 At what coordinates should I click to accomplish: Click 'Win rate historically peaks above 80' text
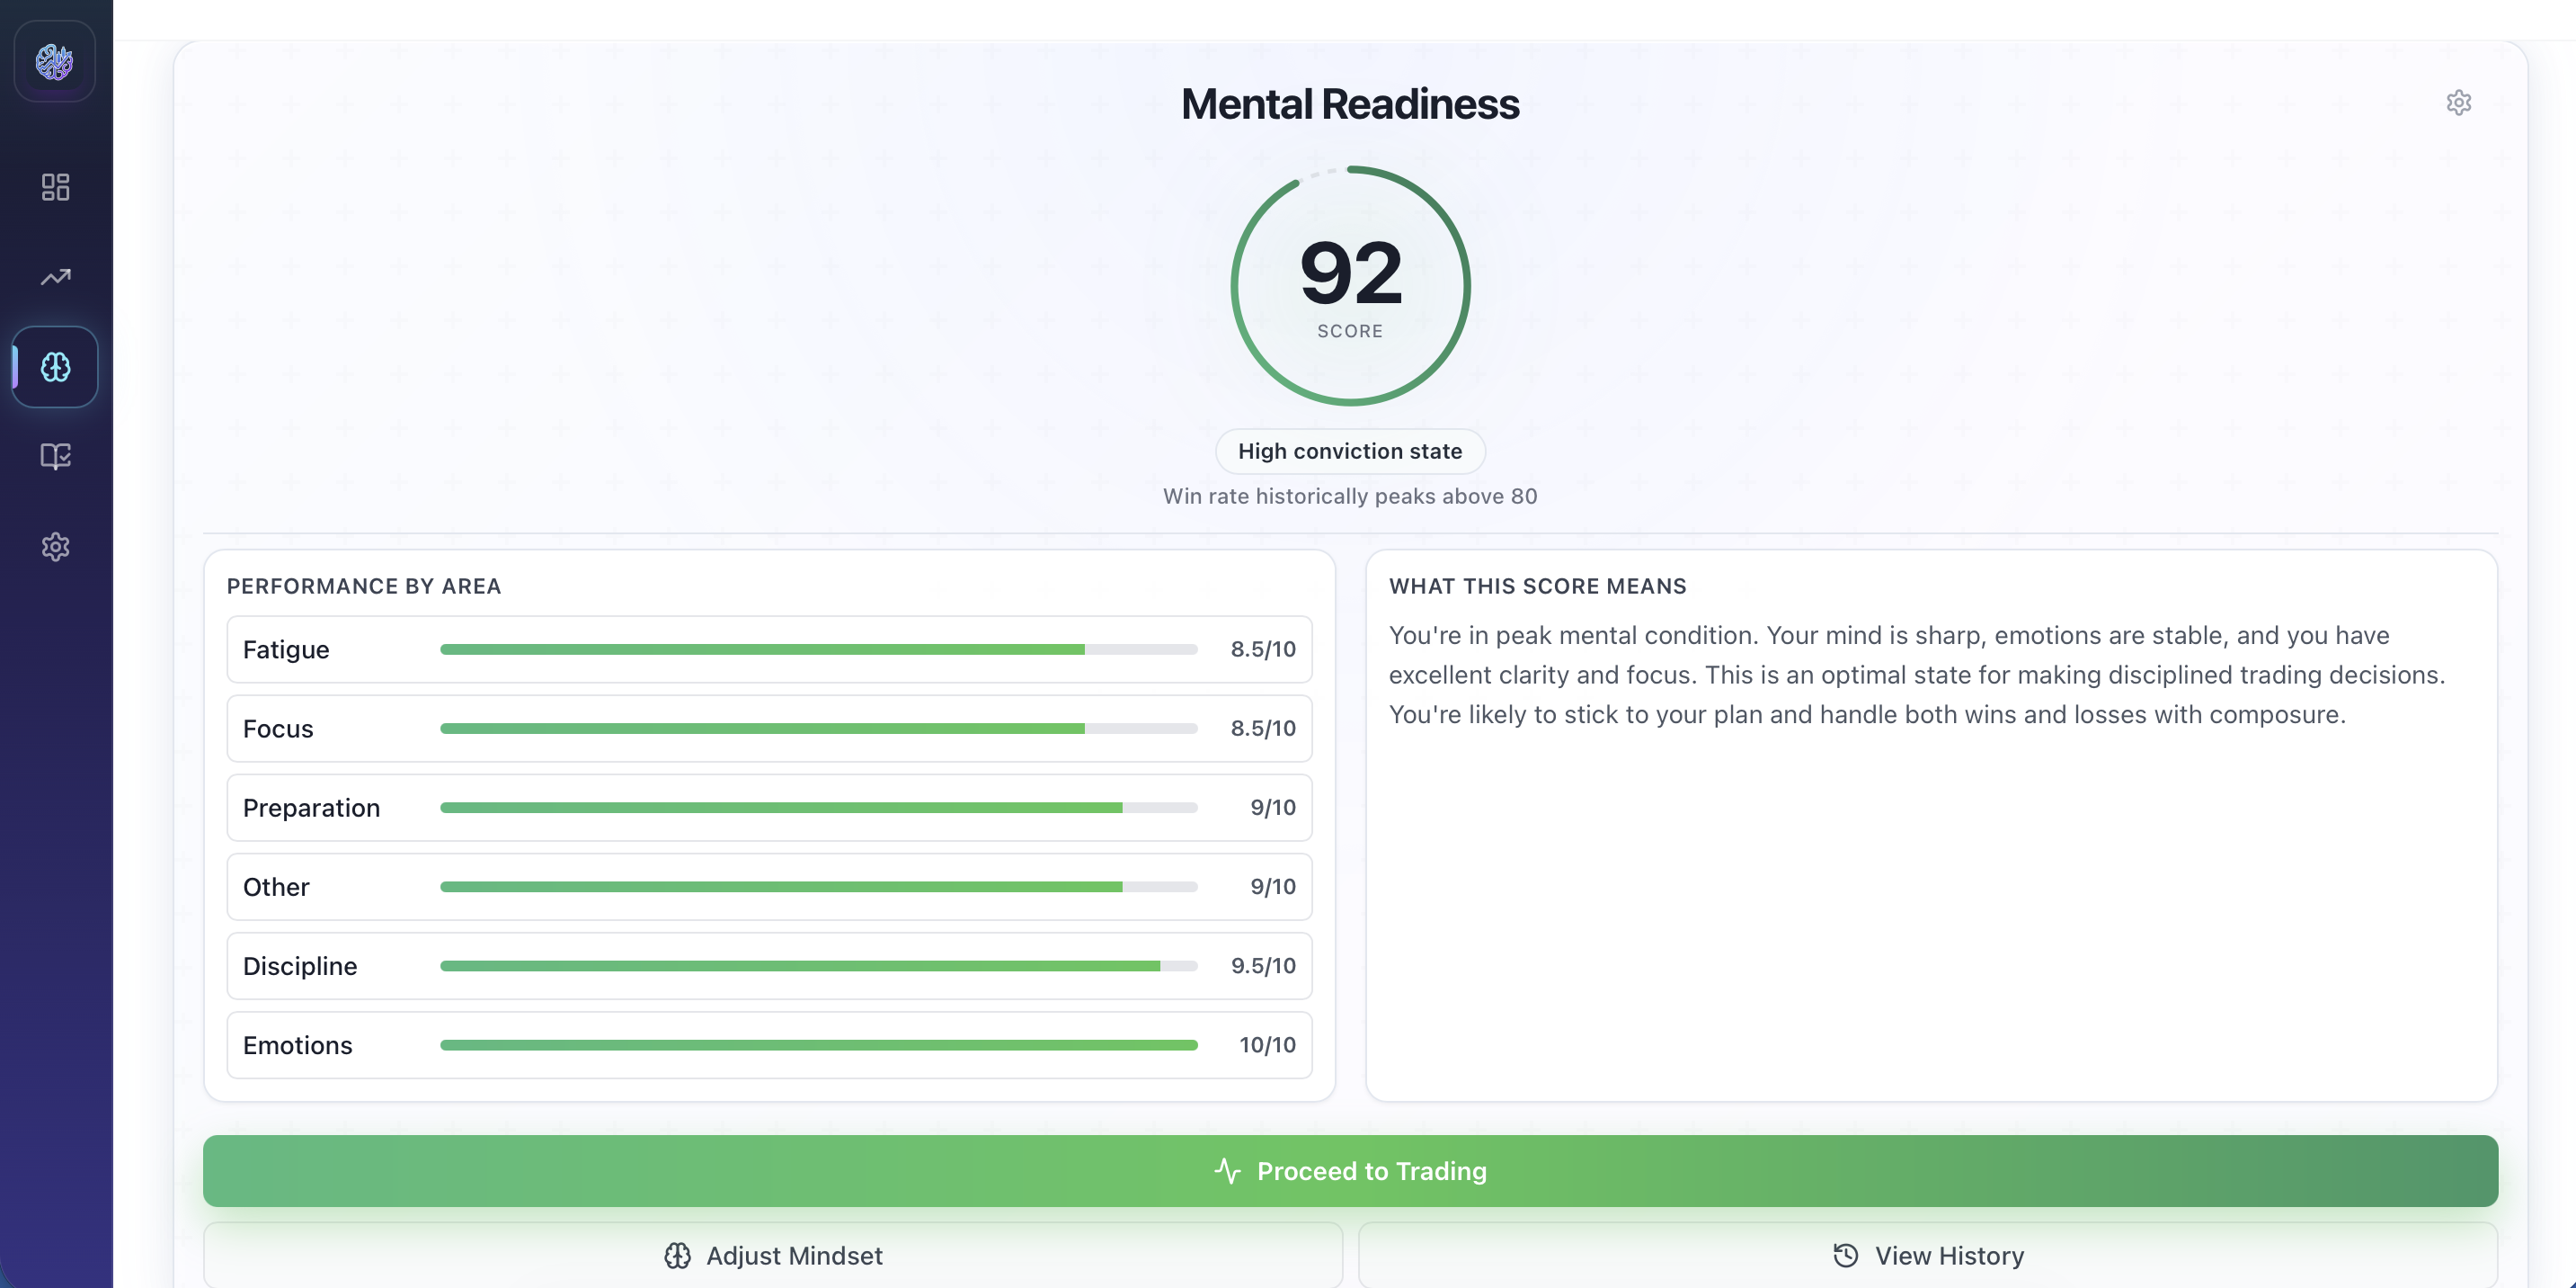(x=1350, y=496)
